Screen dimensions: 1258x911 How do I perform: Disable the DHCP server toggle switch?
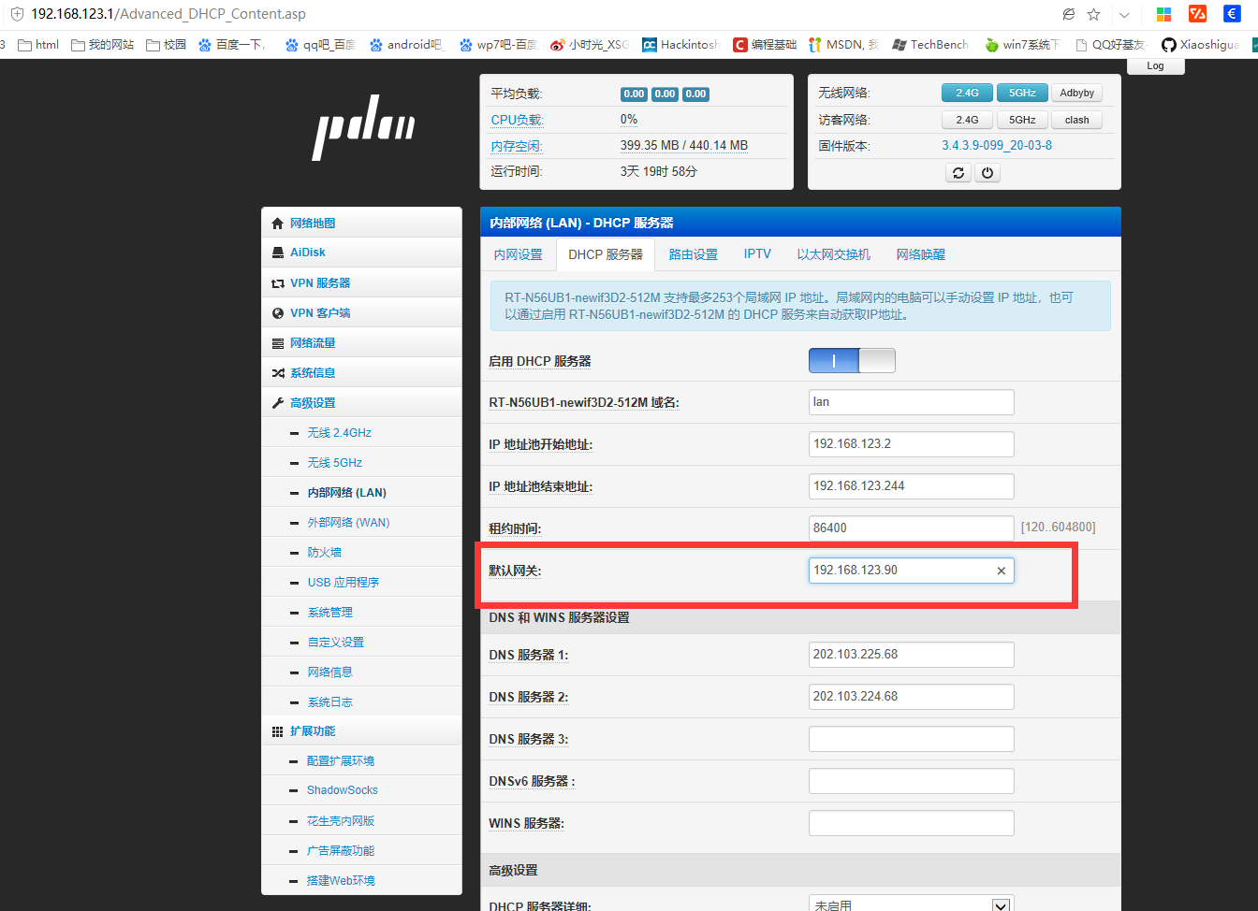point(852,361)
